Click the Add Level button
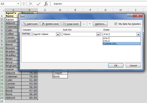This screenshot has width=147, height=103. [30, 24]
